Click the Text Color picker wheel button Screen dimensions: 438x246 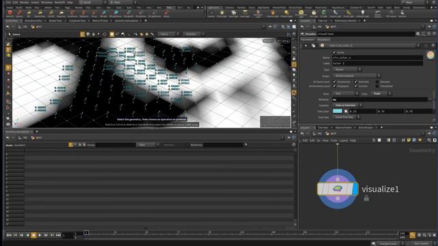point(346,111)
